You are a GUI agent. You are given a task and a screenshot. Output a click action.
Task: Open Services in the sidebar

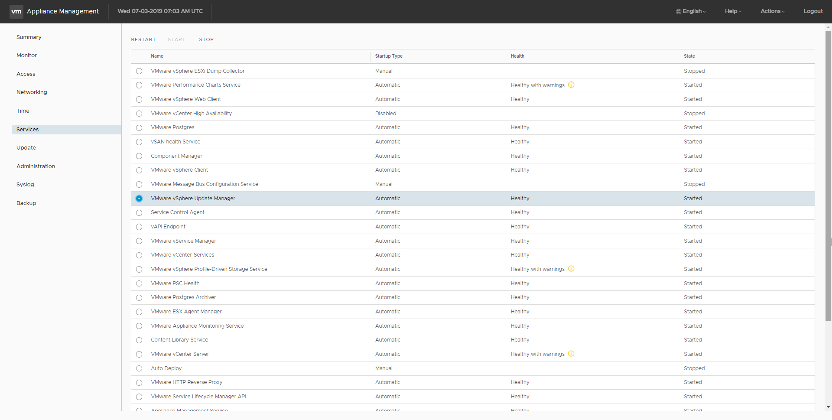(x=66, y=130)
